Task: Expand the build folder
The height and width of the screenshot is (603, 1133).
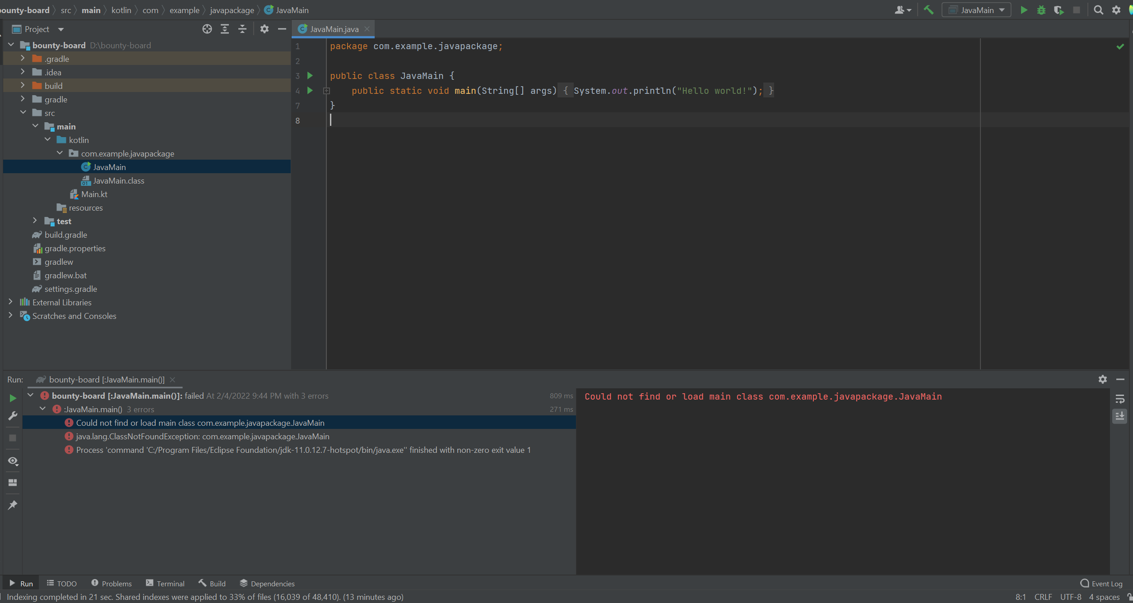Action: pyautogui.click(x=23, y=85)
